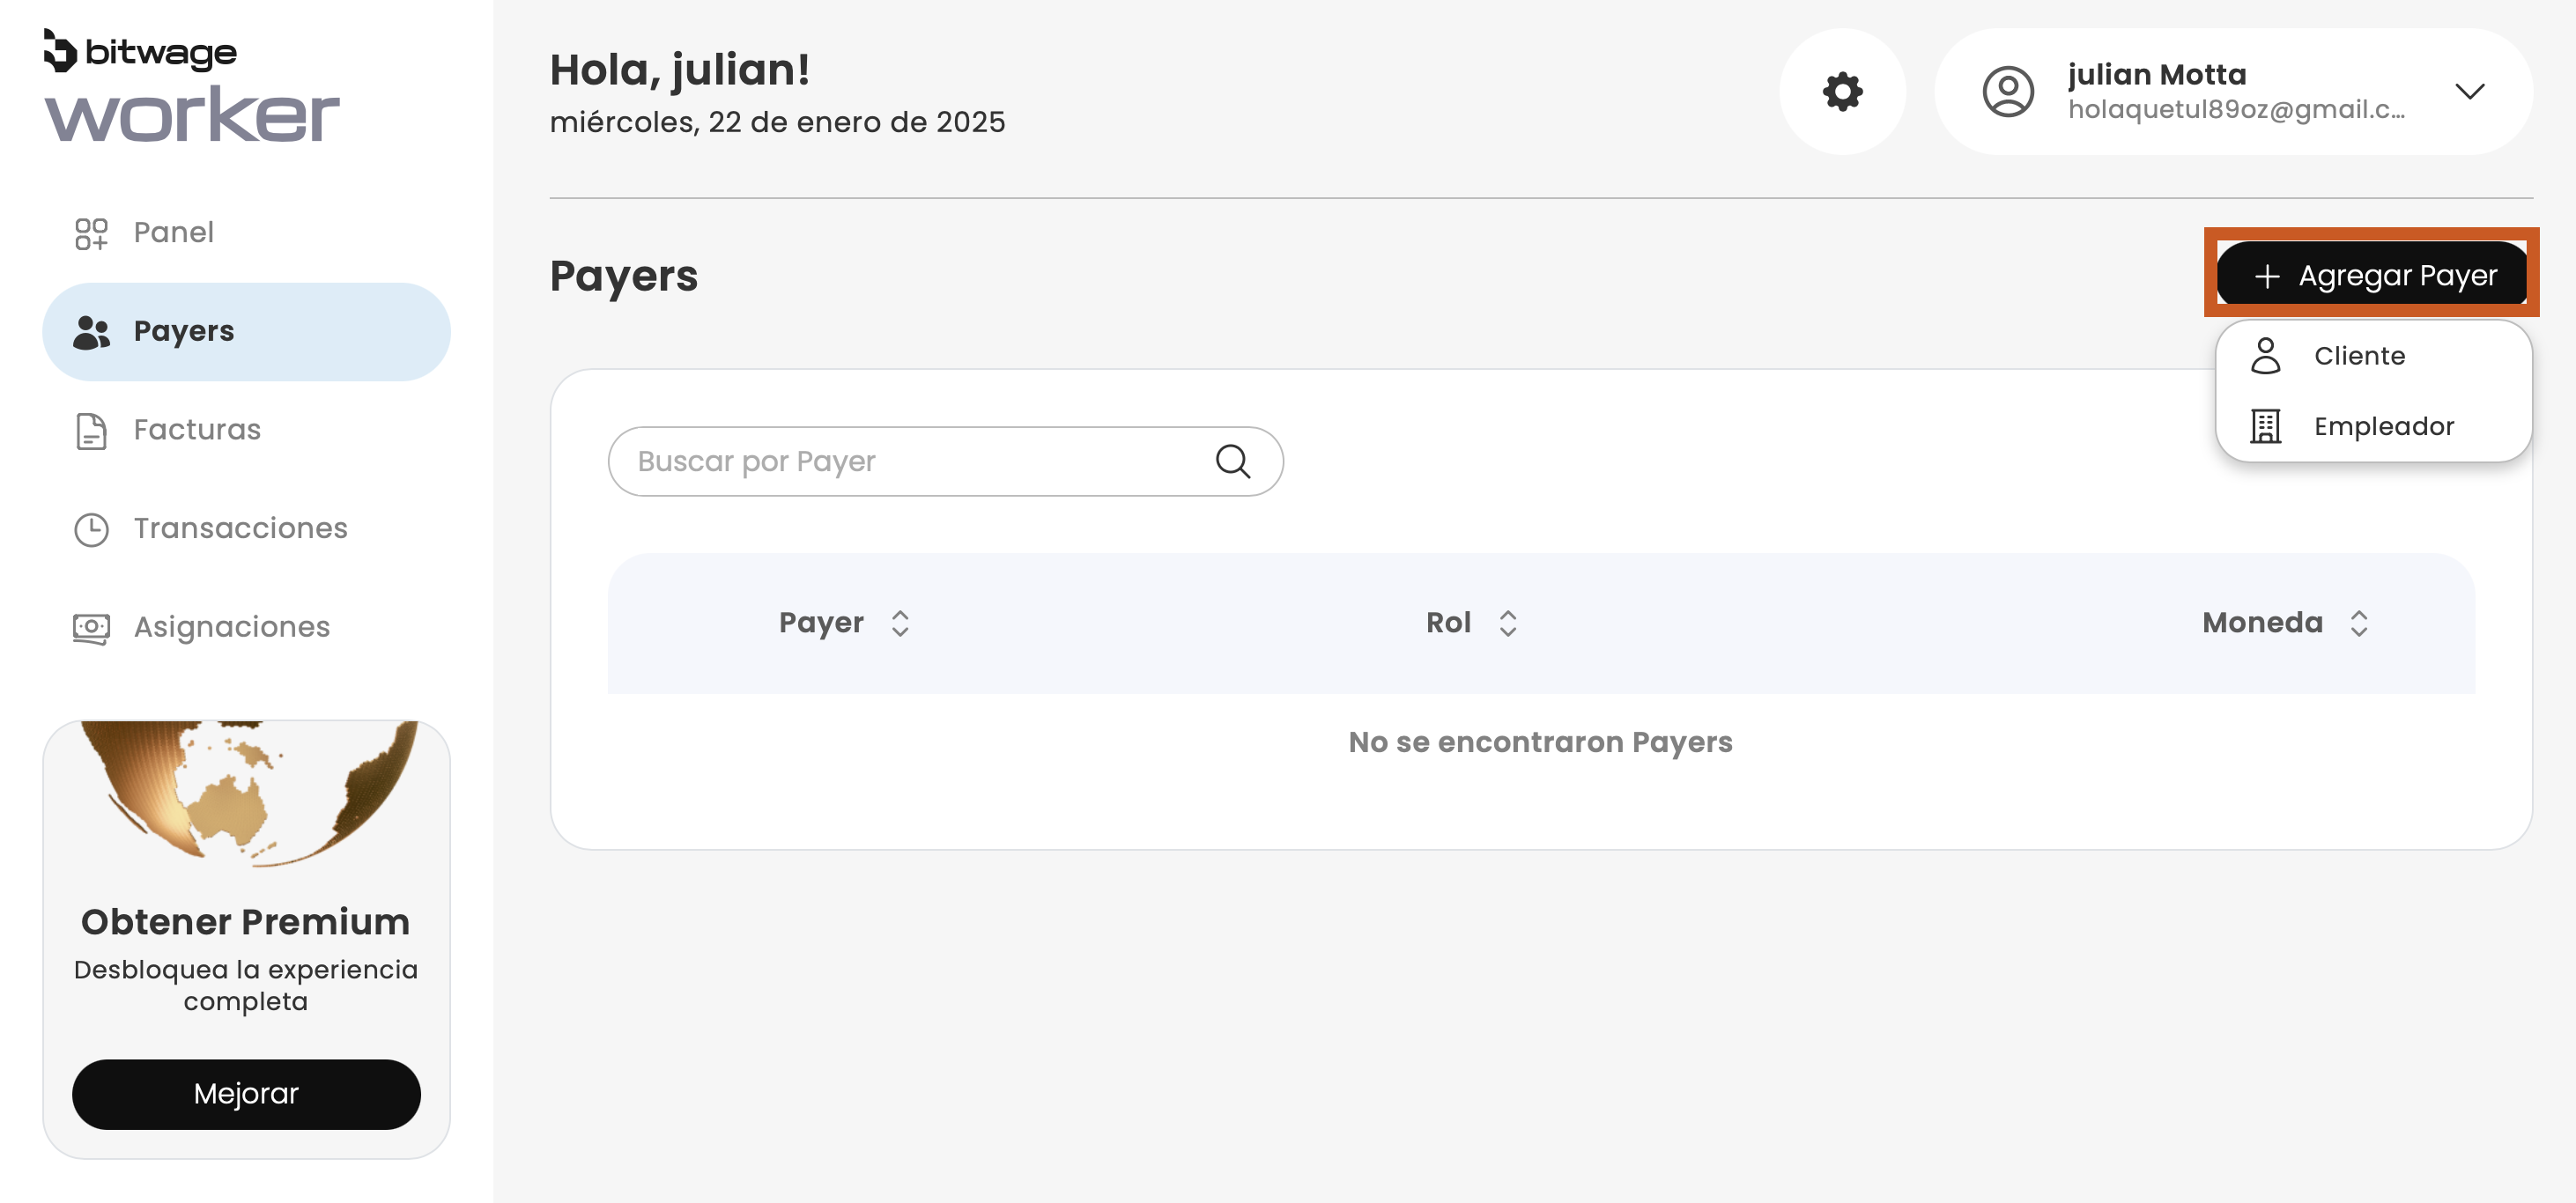The width and height of the screenshot is (2576, 1203).
Task: Click the Premium globe image
Action: 246,792
